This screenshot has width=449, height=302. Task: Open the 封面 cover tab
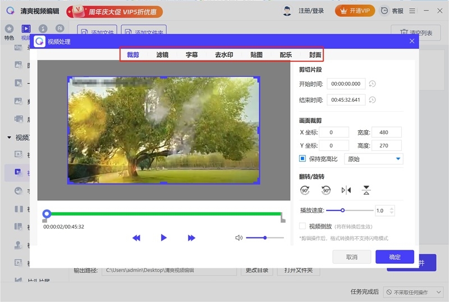pyautogui.click(x=315, y=54)
